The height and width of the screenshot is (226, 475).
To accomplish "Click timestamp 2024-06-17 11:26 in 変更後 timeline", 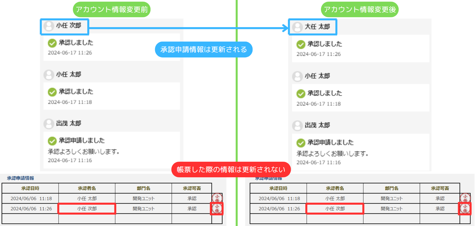I will tap(318, 54).
